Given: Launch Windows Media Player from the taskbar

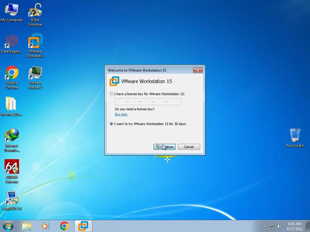Looking at the screenshot, I should 45,226.
